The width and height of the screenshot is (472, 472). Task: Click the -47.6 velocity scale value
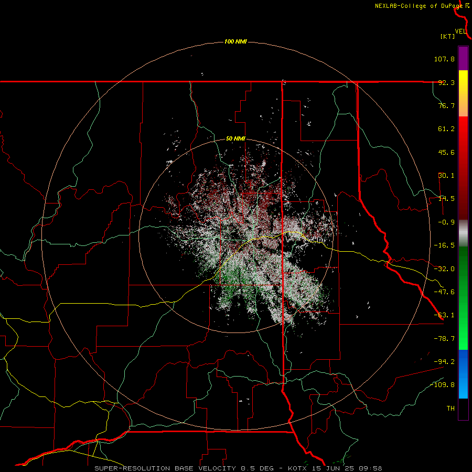444,292
